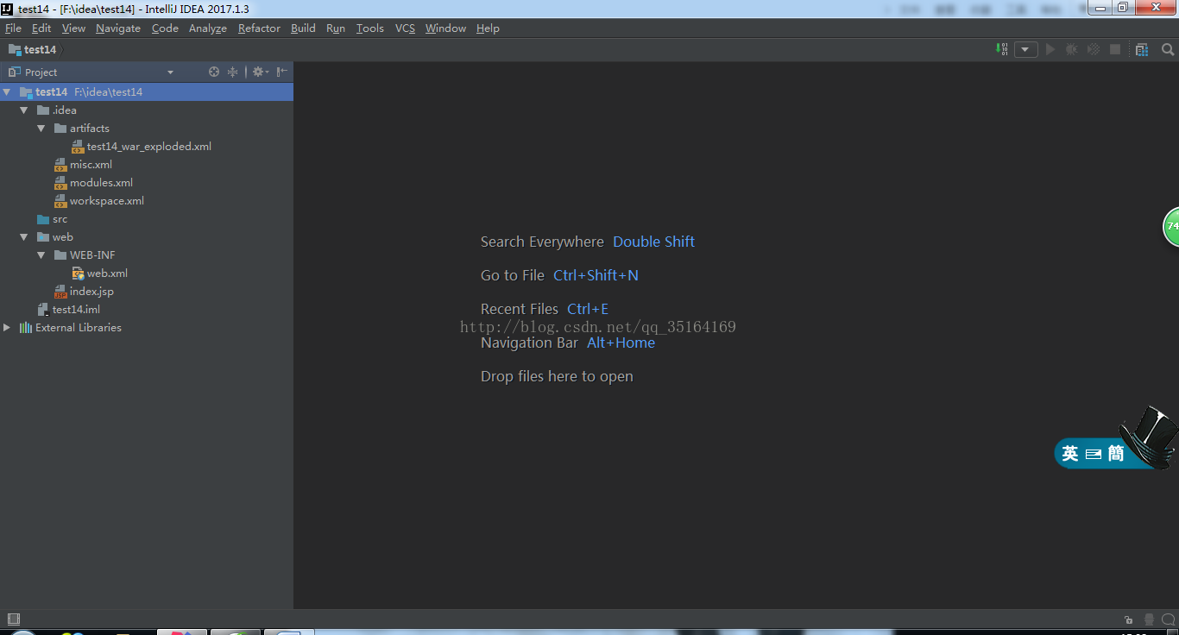
Task: Click the Collapse All icon in Project panel
Action: (x=232, y=72)
